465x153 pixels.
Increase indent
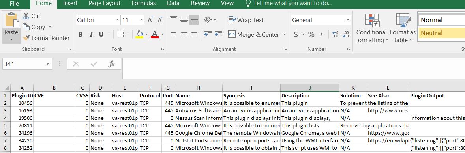point(218,34)
